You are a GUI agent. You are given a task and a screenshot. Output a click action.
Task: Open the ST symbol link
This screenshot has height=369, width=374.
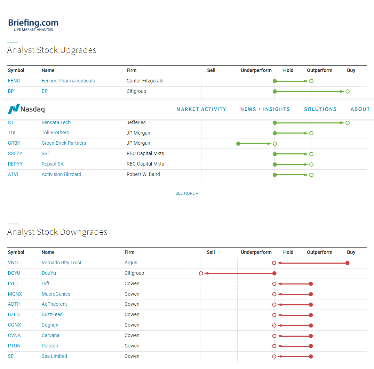point(11,122)
